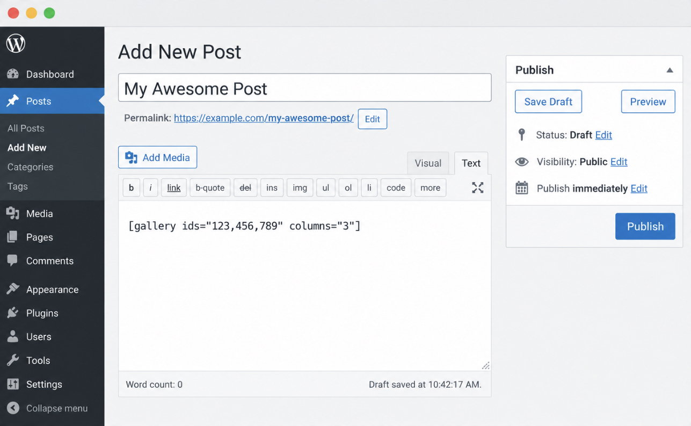
Task: Click the editor resize handle corner
Action: tap(485, 366)
